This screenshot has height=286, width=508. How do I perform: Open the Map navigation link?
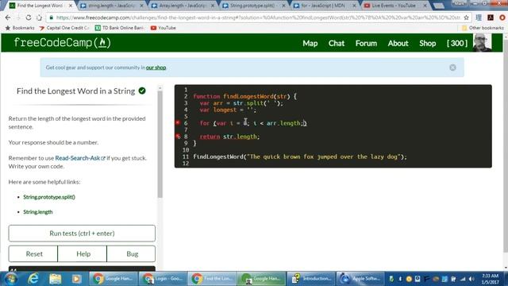click(310, 43)
